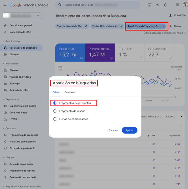Collapse the Mejoras sidebar section

click(3, 157)
